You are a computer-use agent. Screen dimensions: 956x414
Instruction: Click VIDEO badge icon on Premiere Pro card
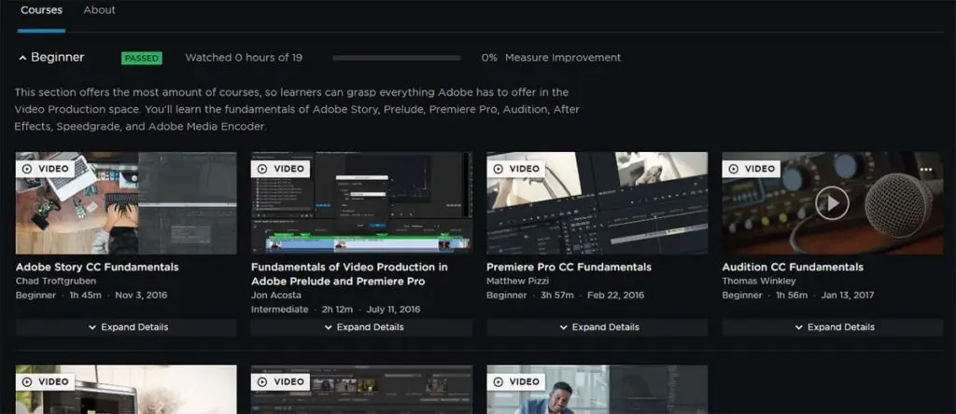[x=499, y=169]
